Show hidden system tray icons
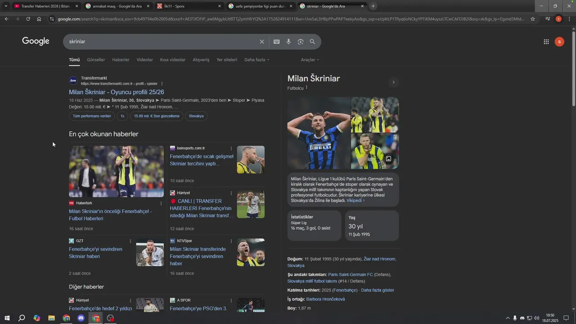Screen dimensions: 576x324 click(x=508, y=318)
